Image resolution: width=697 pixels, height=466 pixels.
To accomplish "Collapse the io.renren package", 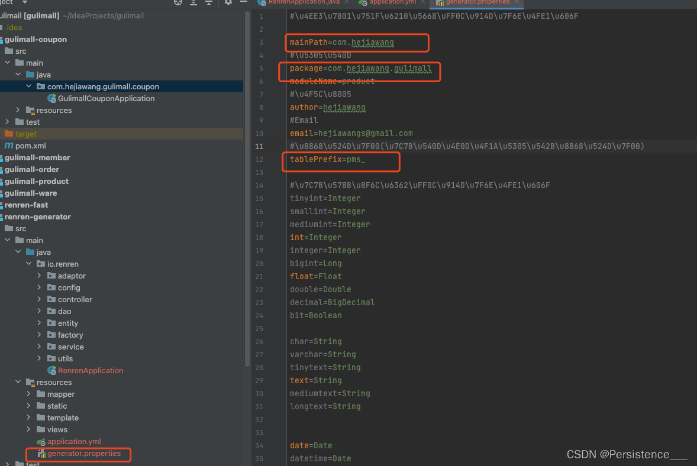I will tap(29, 263).
